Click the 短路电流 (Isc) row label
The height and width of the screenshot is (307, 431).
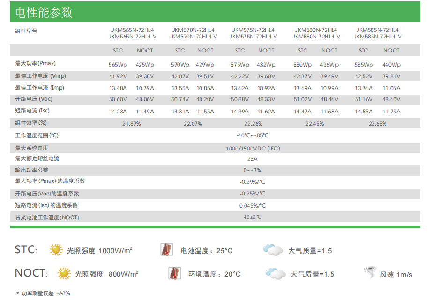[x=32, y=111]
